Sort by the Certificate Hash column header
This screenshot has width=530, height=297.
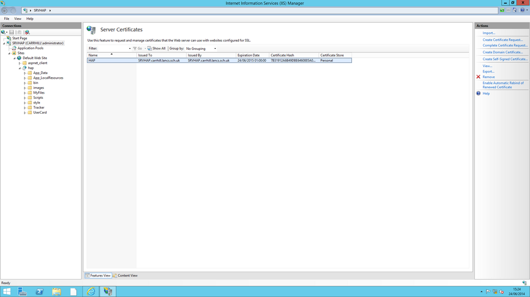pyautogui.click(x=294, y=55)
